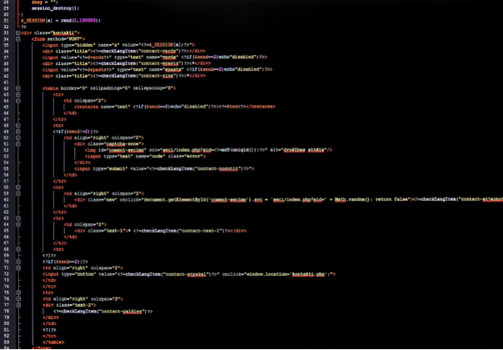
Task: Click line number 31 in the gutter
Action: tap(6, 19)
